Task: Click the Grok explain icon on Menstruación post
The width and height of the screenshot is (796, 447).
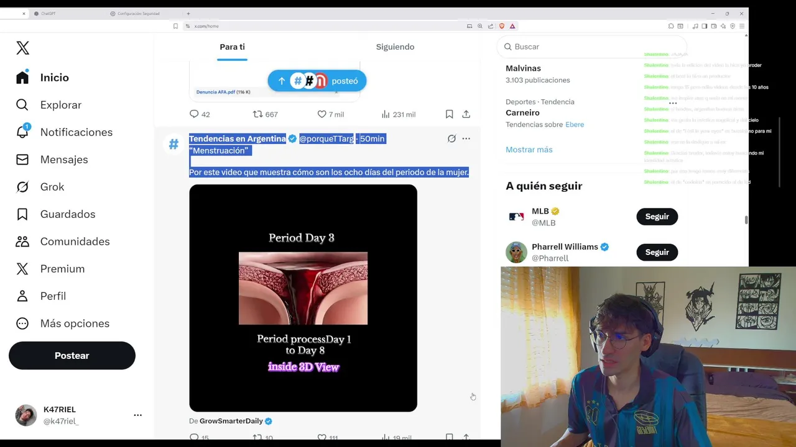Action: pos(451,138)
